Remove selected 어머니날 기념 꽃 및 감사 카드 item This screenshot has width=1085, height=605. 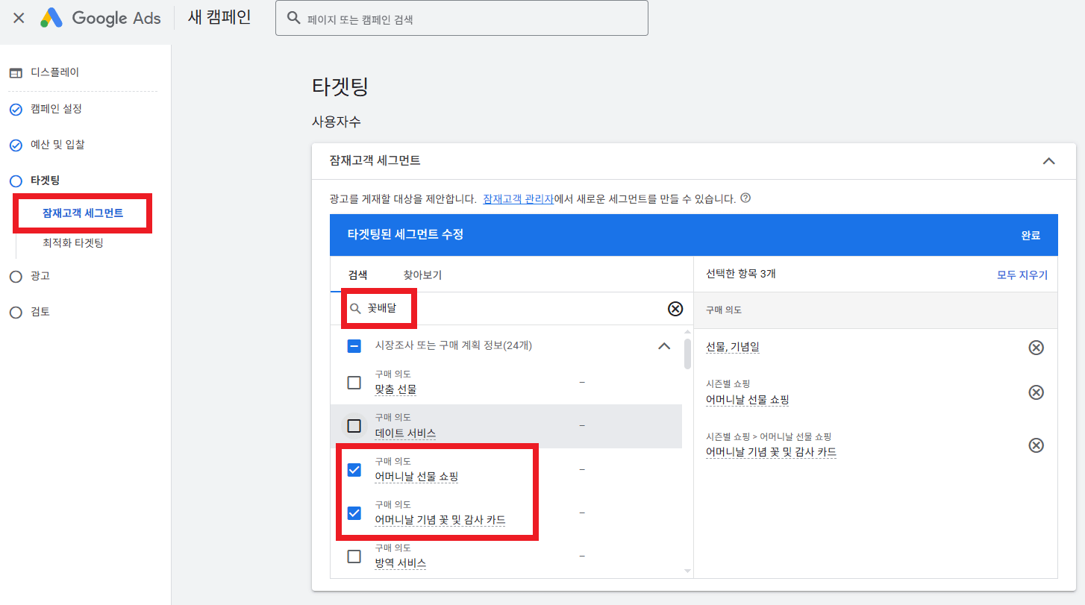[1036, 445]
